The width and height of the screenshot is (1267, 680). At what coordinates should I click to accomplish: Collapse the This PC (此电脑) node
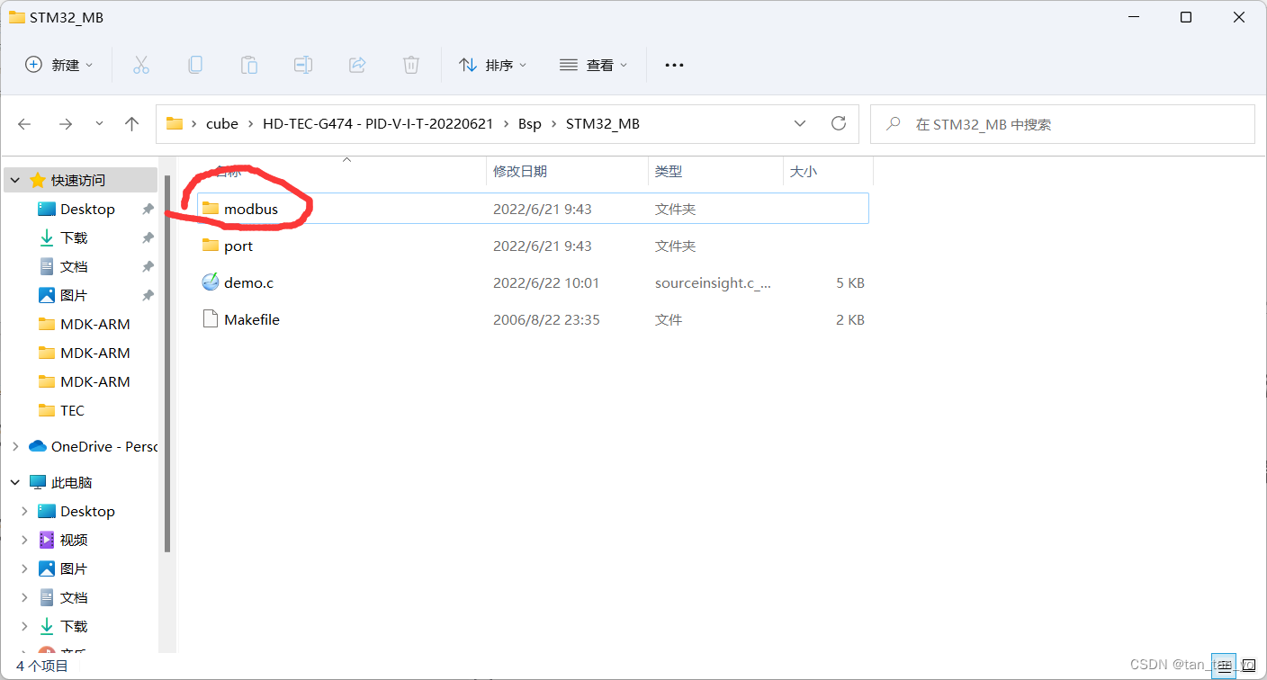15,482
